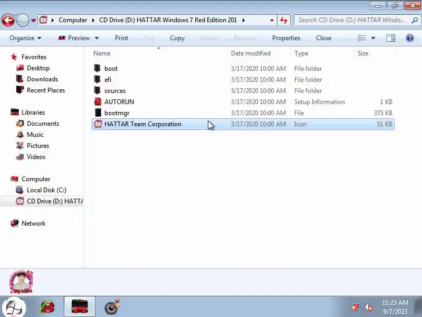This screenshot has width=422, height=317.
Task: Click the address bar drive icon
Action: (x=43, y=20)
